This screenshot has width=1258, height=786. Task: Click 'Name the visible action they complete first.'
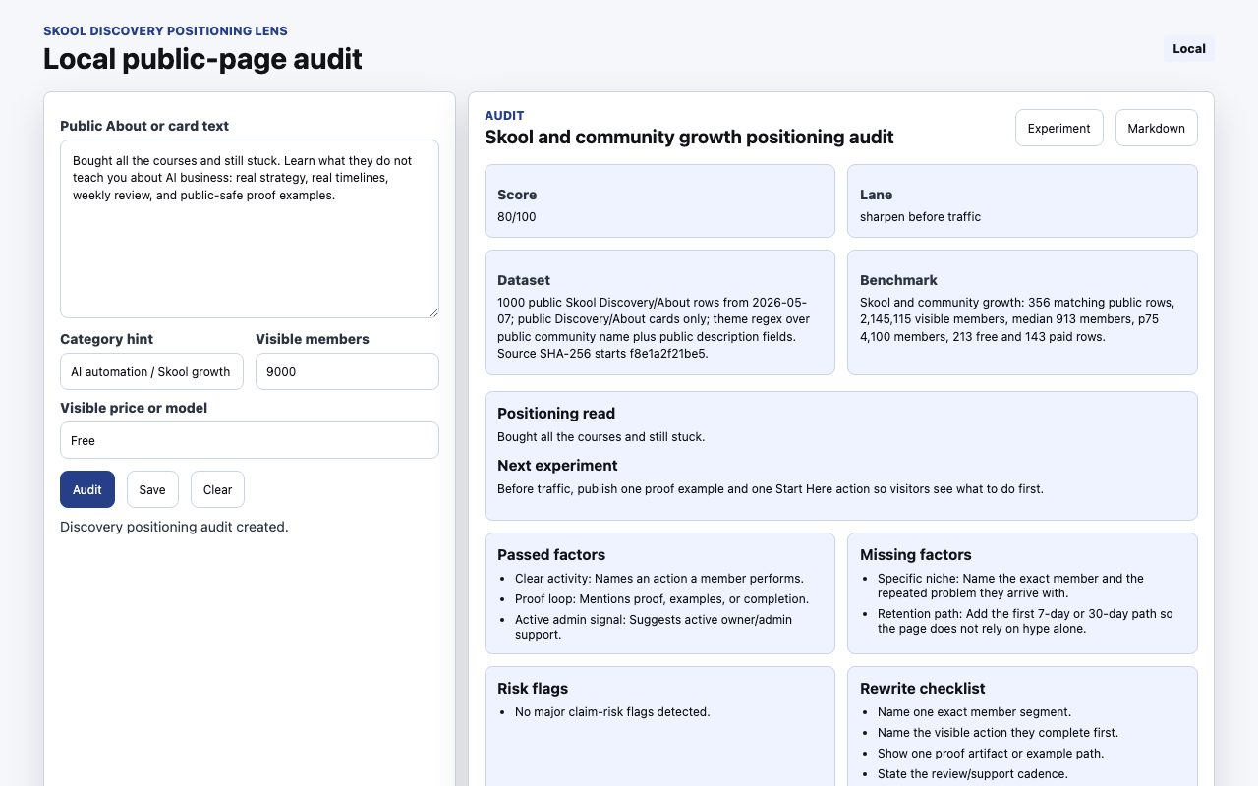[998, 733]
